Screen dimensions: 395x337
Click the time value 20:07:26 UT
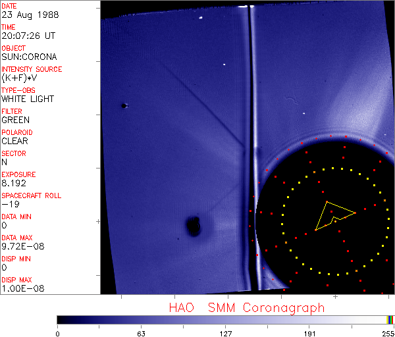(29, 36)
